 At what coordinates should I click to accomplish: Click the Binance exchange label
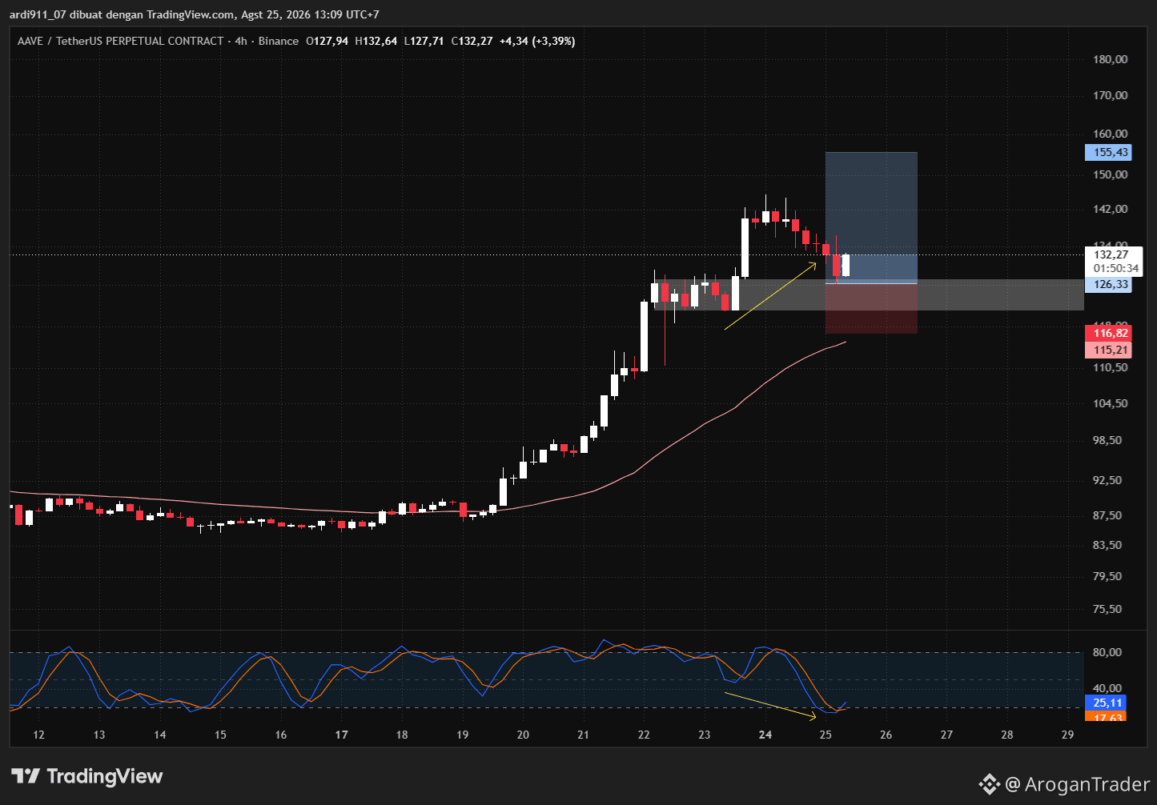pos(279,41)
